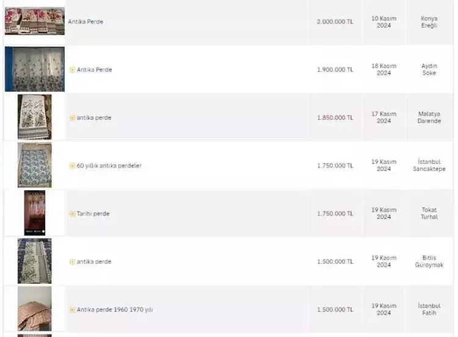View photo of the İstanbul Fatih curtain listing

(34, 309)
